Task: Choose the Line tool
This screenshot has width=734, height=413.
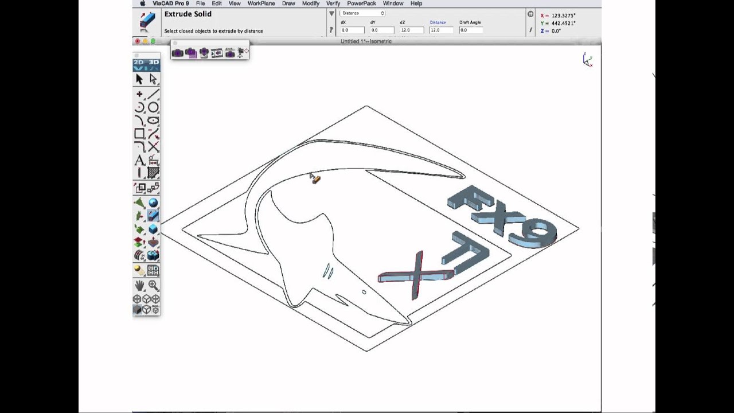Action: click(153, 94)
